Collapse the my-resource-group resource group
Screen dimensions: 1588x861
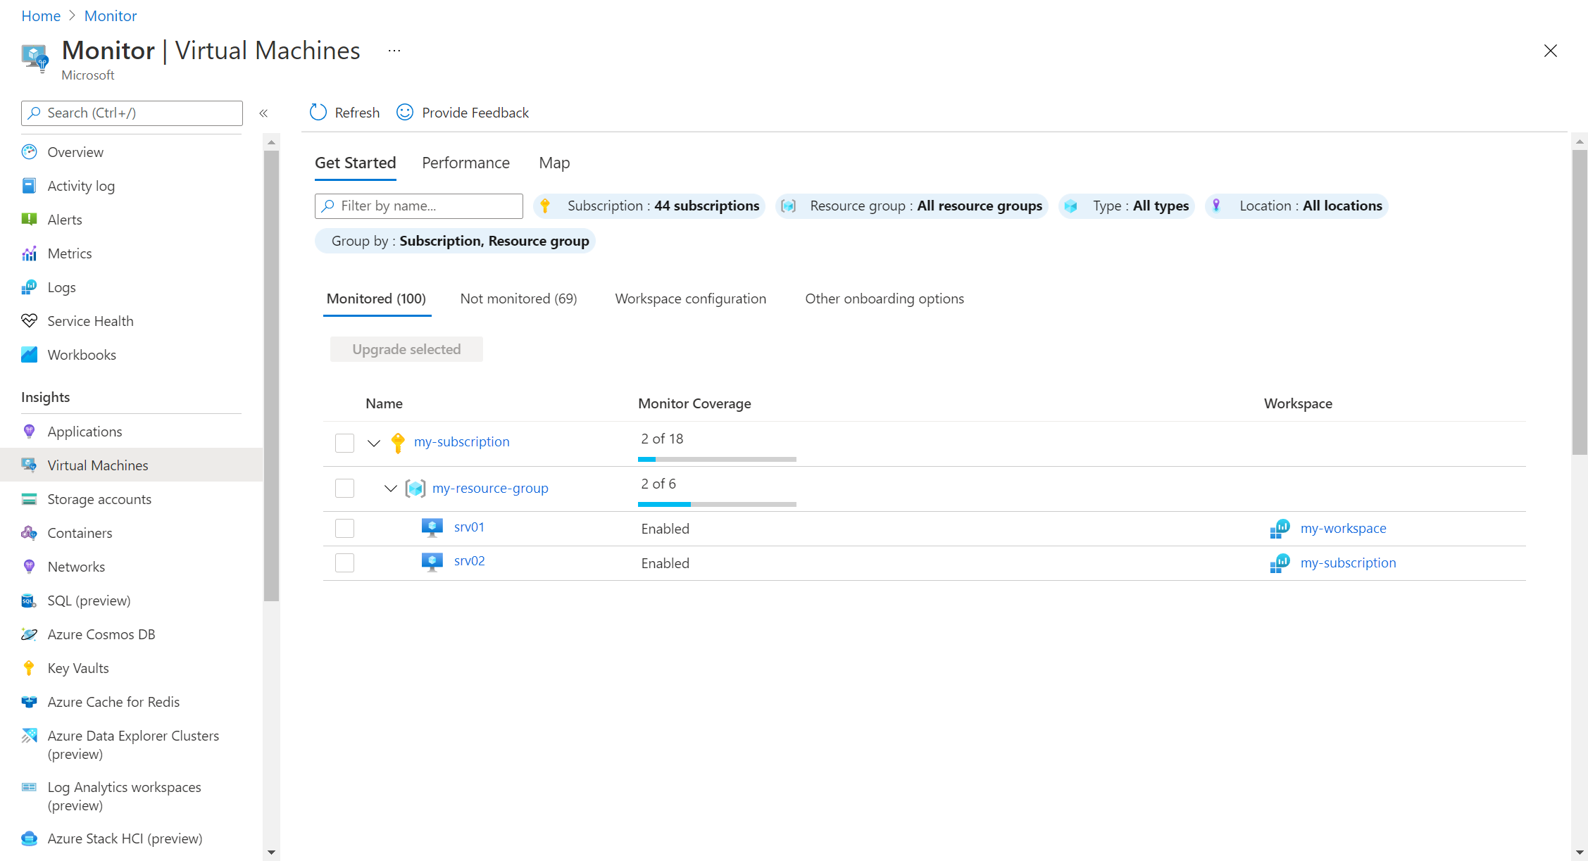[x=387, y=488]
